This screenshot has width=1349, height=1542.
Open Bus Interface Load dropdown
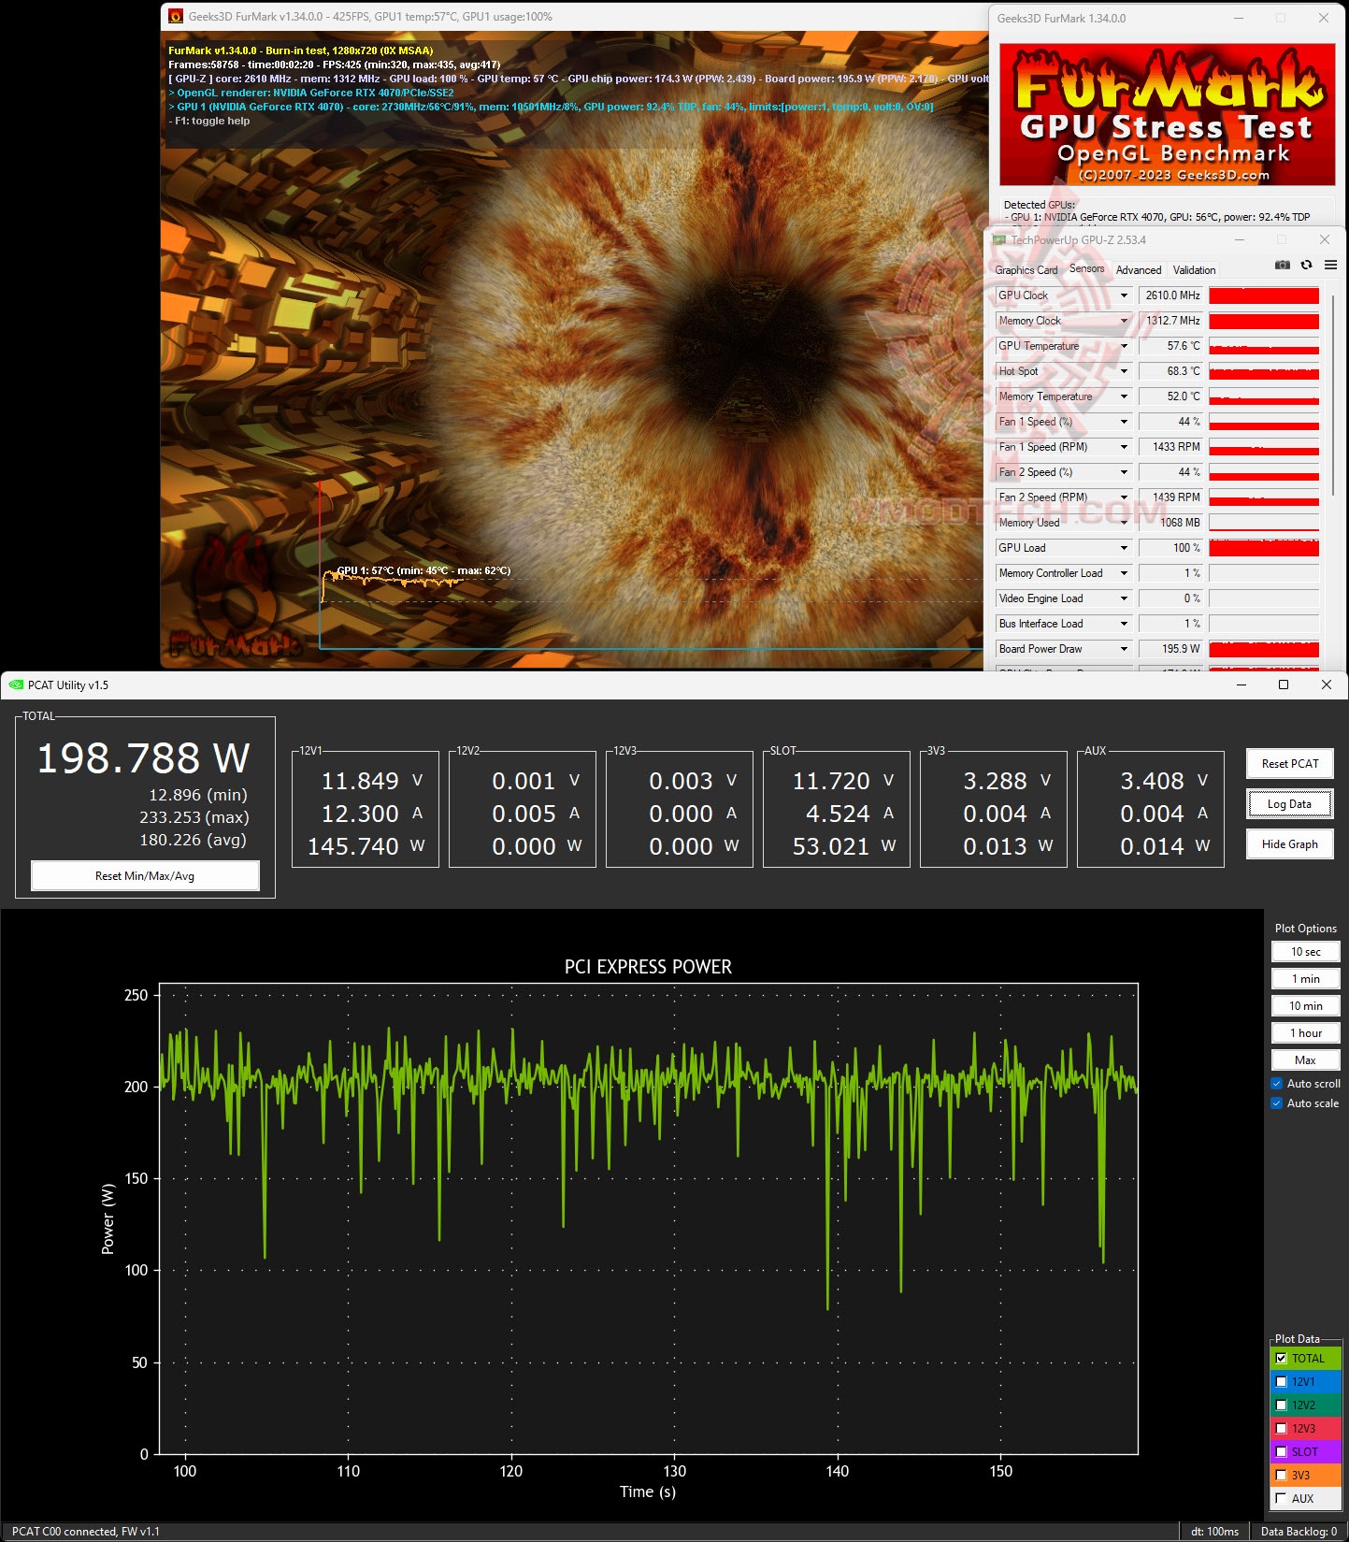pyautogui.click(x=1124, y=624)
